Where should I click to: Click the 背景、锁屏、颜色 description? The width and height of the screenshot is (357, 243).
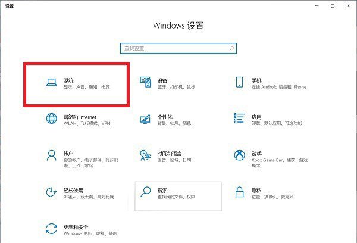pyautogui.click(x=174, y=123)
